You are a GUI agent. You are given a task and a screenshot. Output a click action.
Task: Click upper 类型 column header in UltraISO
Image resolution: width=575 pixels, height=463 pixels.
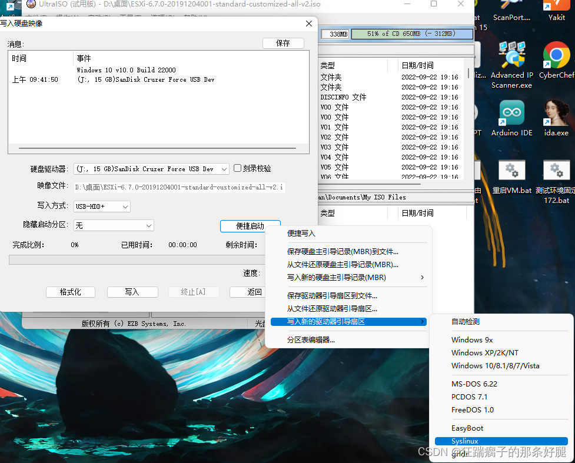353,65
